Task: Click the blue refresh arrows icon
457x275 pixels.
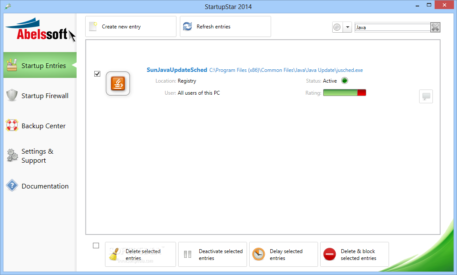Action: tap(188, 27)
